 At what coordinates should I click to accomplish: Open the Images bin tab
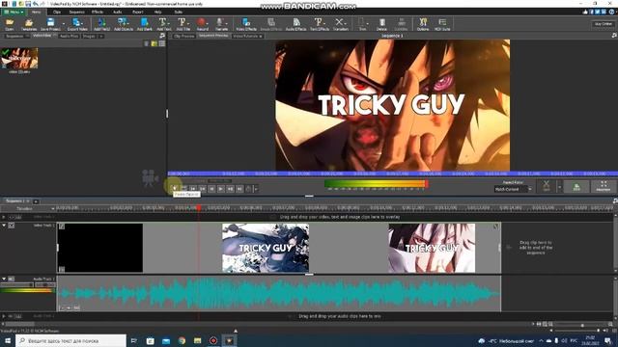89,36
